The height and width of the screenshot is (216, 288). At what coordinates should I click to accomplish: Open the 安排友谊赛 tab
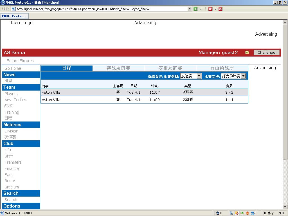(170, 68)
